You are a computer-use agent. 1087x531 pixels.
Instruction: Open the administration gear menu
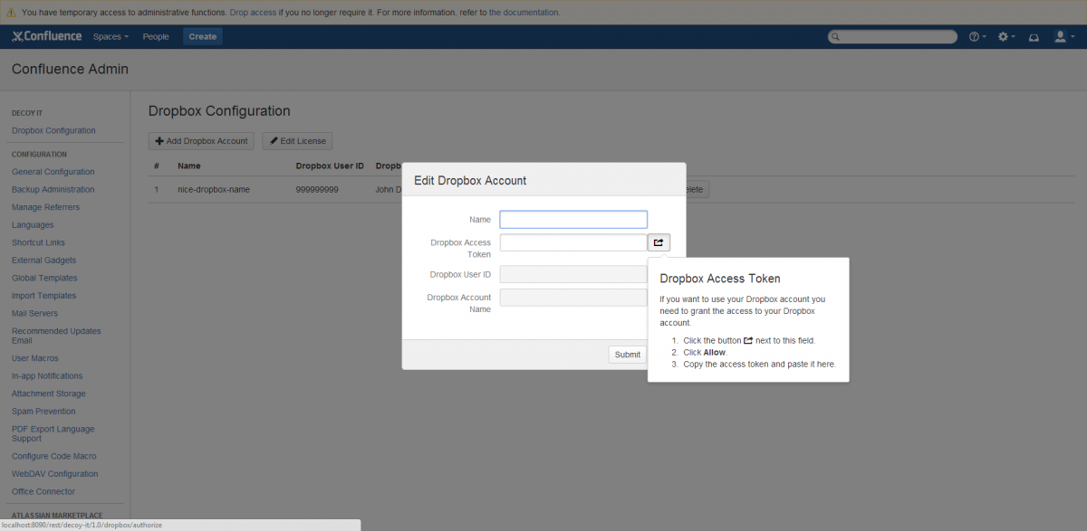pyautogui.click(x=1006, y=36)
